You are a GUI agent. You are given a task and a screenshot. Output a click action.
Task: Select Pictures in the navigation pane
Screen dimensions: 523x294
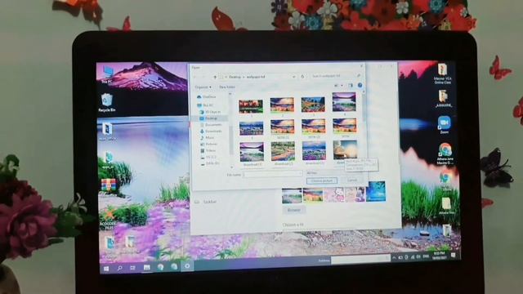(209, 144)
